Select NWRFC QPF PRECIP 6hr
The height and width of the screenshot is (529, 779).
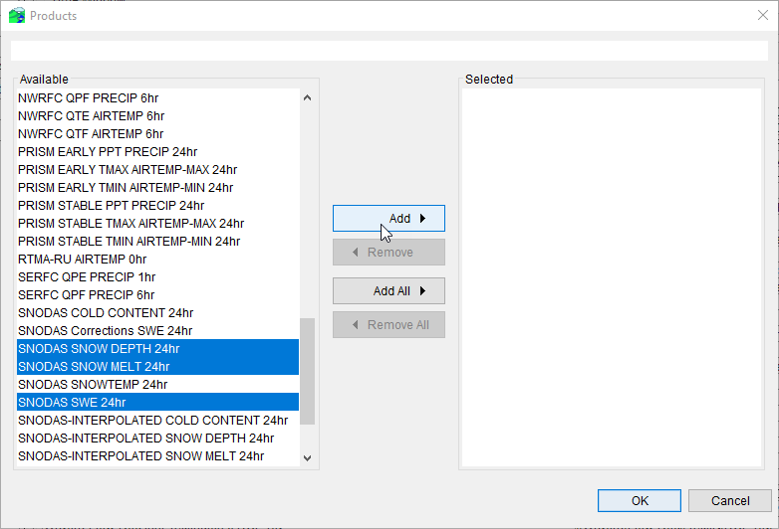pos(158,98)
